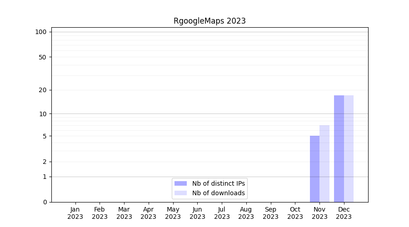Click the Nov distinct IPs dark bar
The width and height of the screenshot is (409, 227).
(314, 169)
